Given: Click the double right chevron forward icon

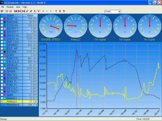Looking at the screenshot, I should pos(64,11).
